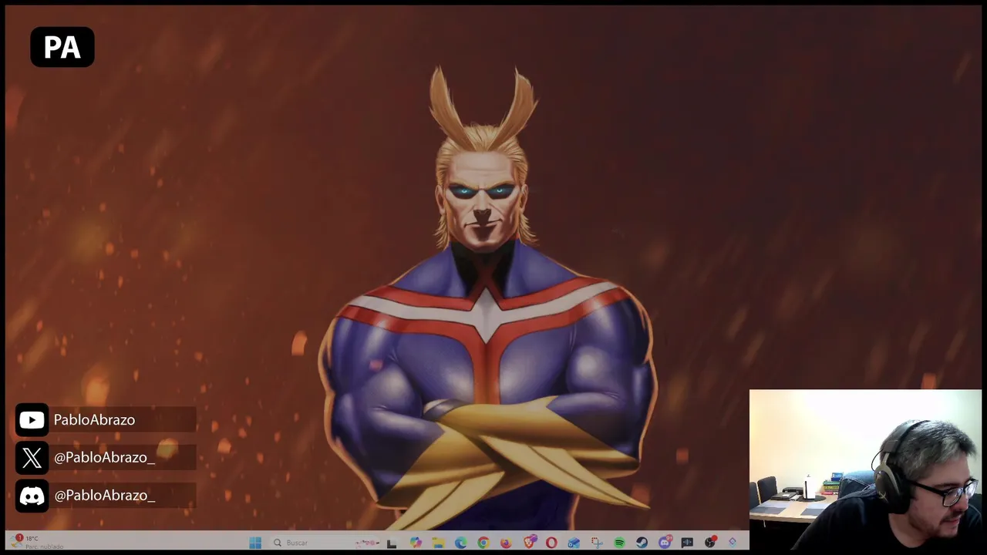Viewport: 987px width, 555px height.
Task: Open Steam from the taskbar
Action: [642, 543]
